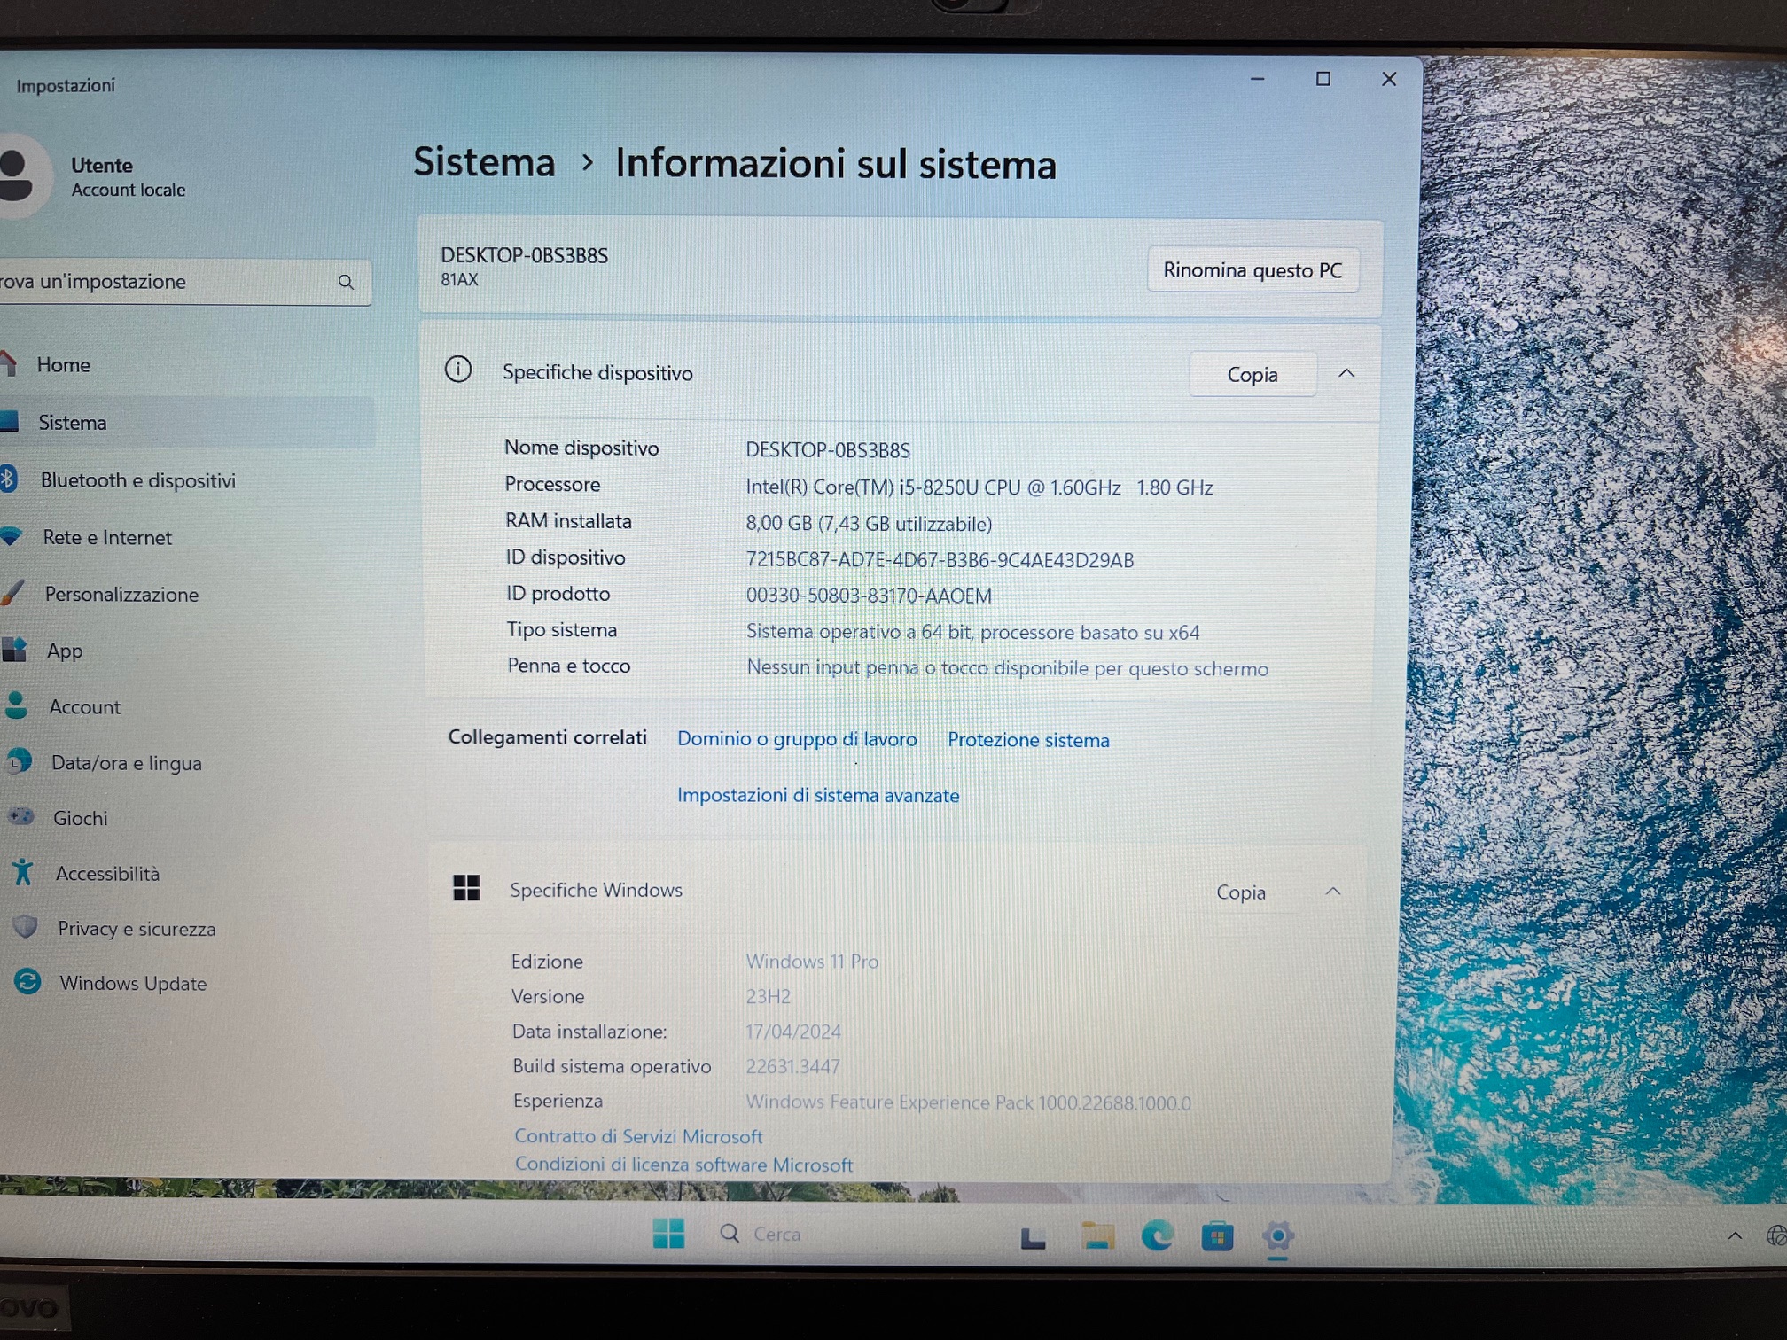
Task: Click the info icon beside Specifiche dispositivo
Action: pyautogui.click(x=458, y=370)
